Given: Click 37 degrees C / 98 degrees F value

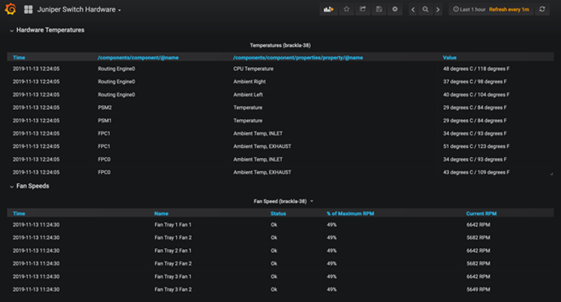Looking at the screenshot, I should click(475, 82).
